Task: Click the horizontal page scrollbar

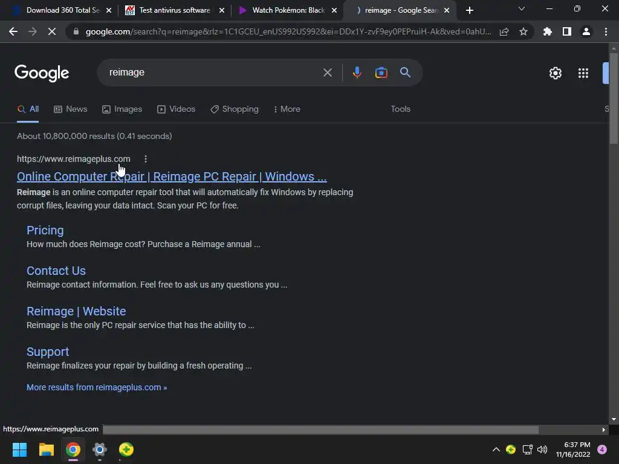Action: pyautogui.click(x=320, y=430)
